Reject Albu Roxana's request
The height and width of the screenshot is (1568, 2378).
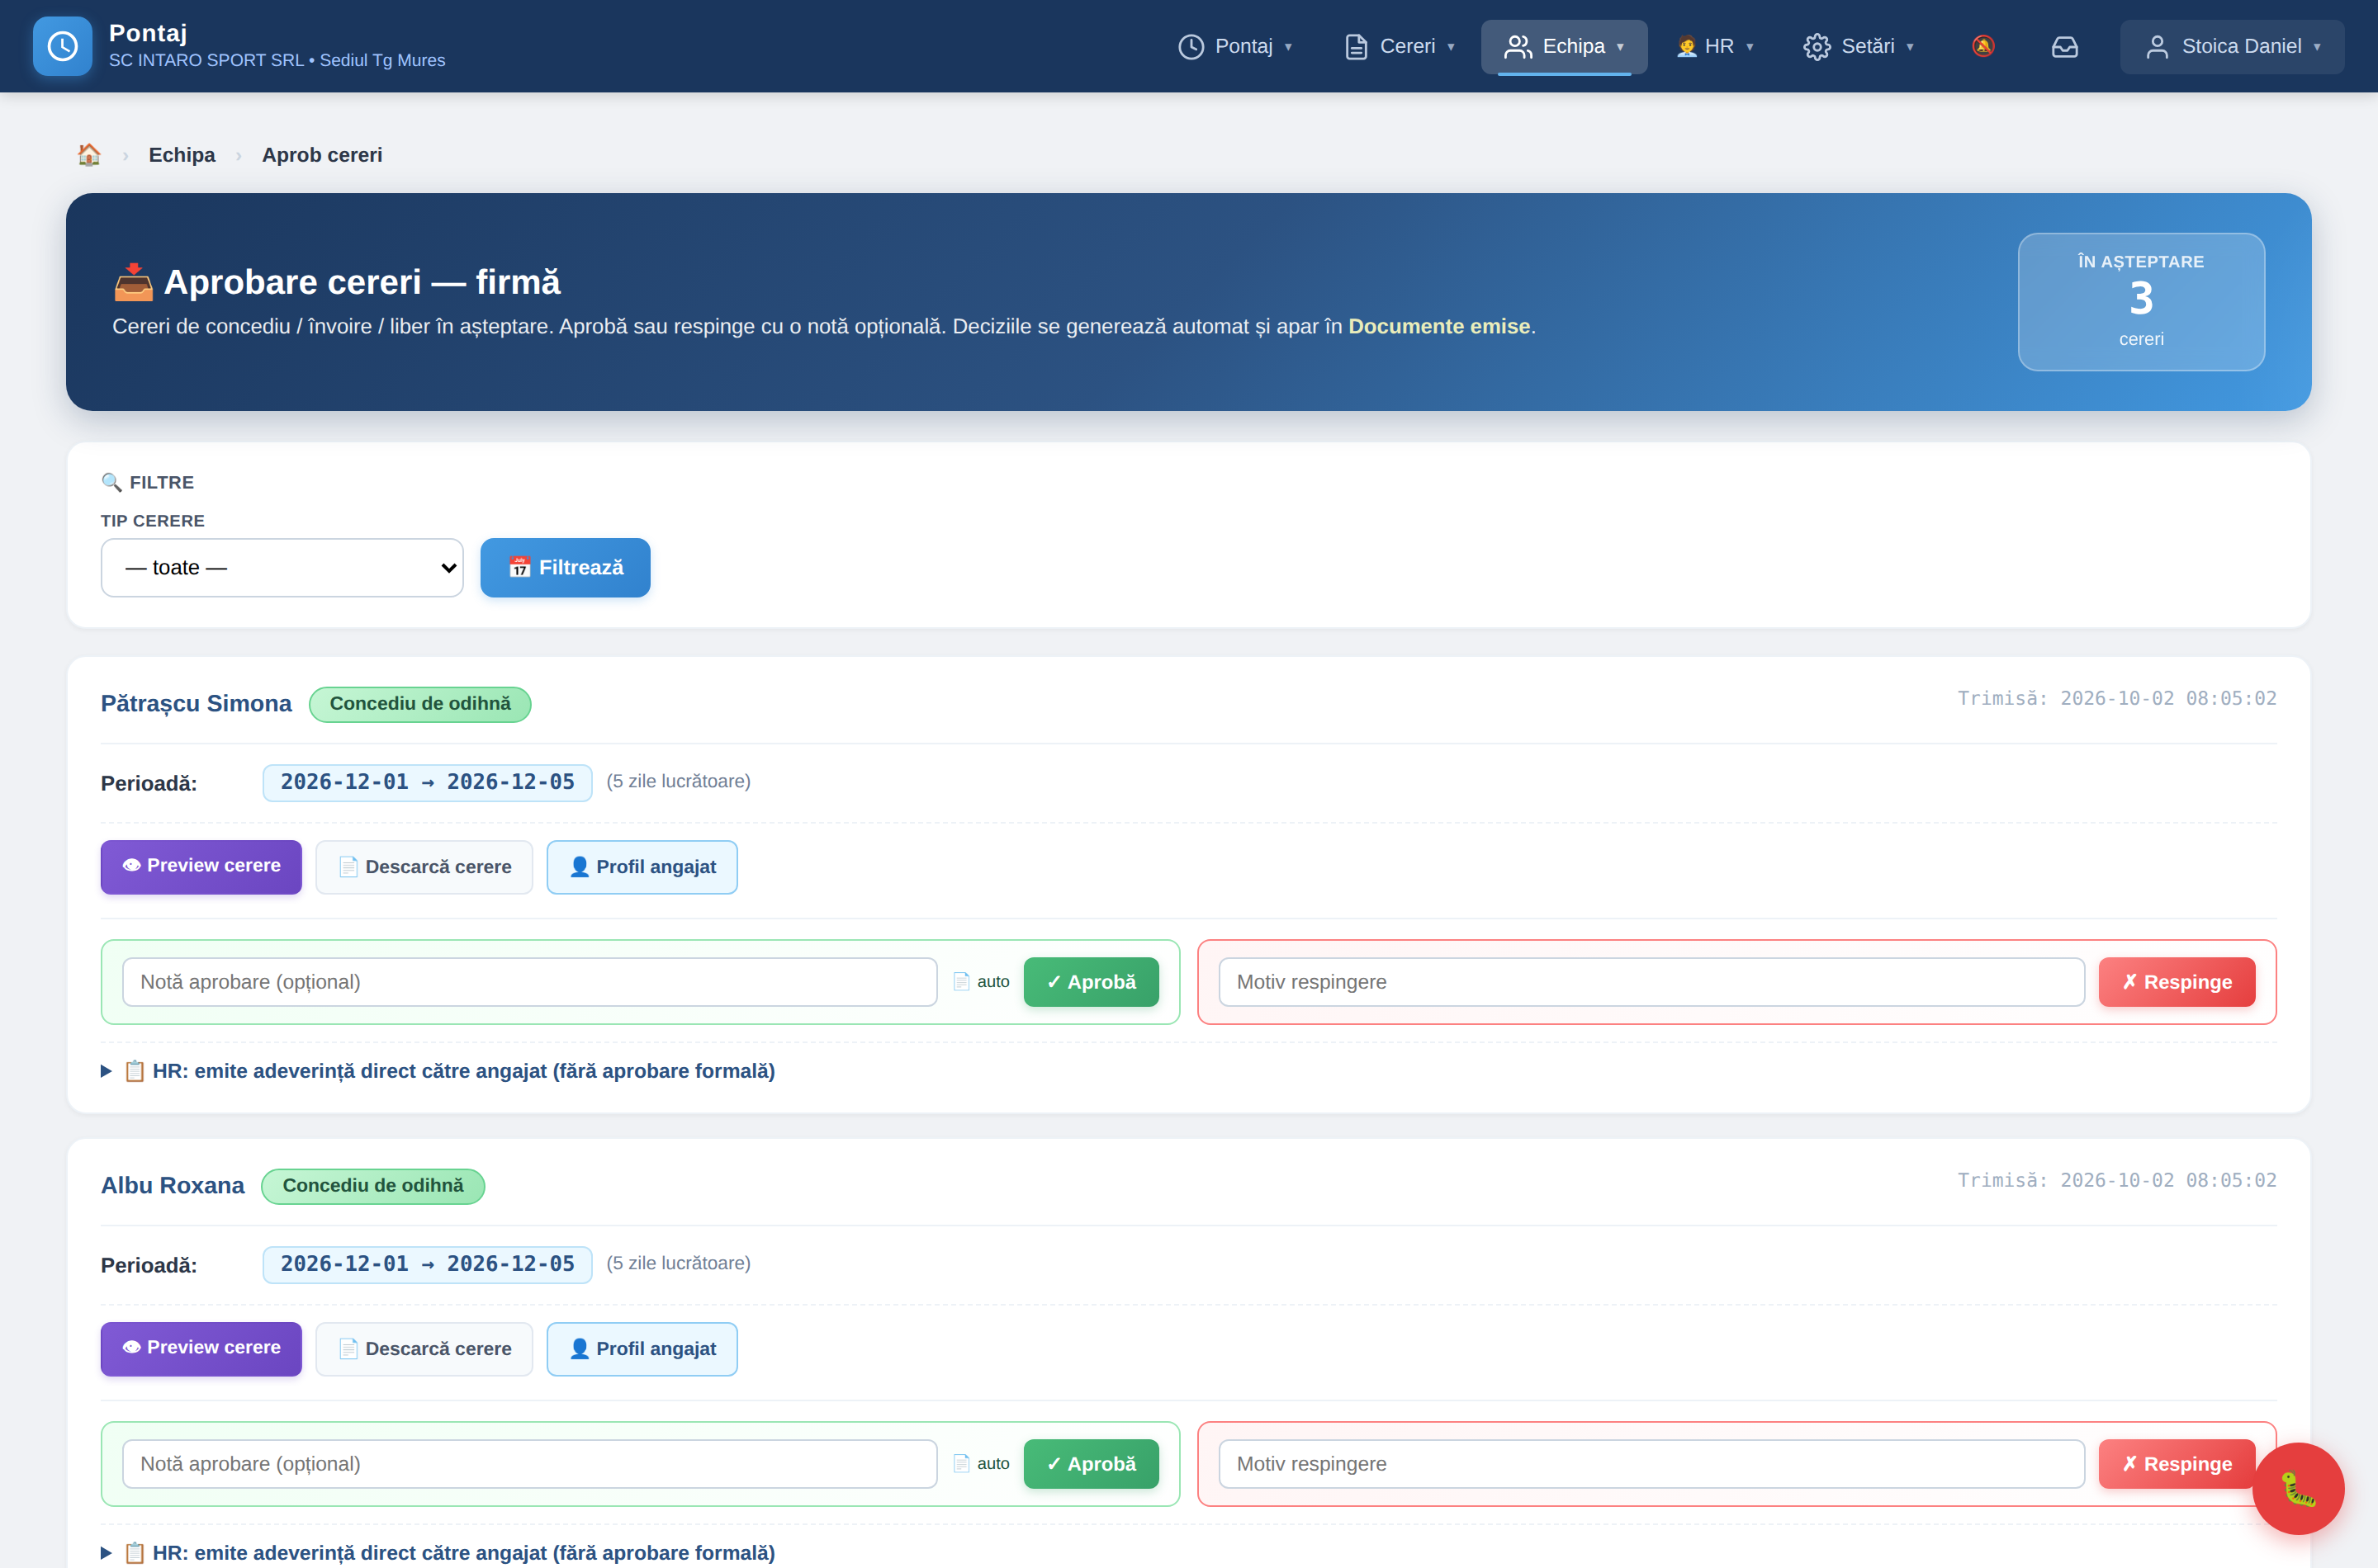click(x=2177, y=1464)
